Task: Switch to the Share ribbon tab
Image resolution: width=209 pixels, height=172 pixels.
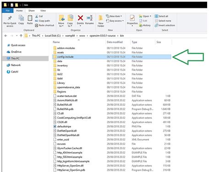Action: click(32, 11)
